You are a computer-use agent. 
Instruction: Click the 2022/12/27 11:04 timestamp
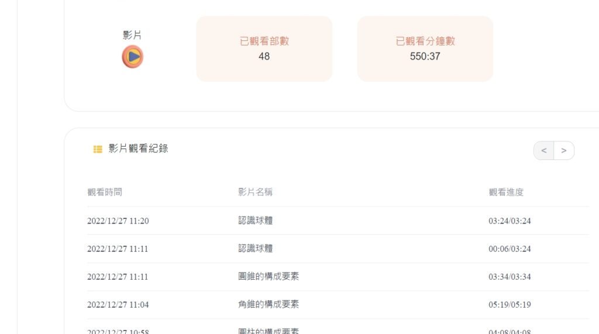[118, 305]
